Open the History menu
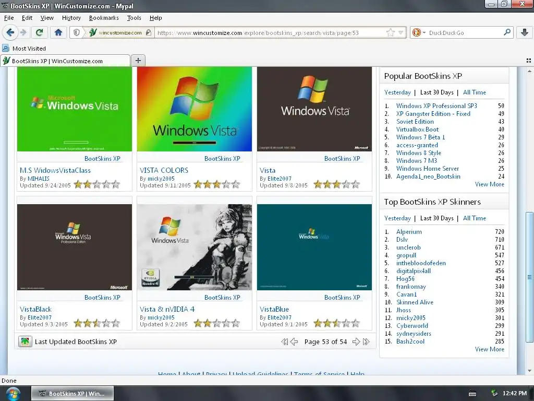This screenshot has width=534, height=401. pyautogui.click(x=71, y=18)
